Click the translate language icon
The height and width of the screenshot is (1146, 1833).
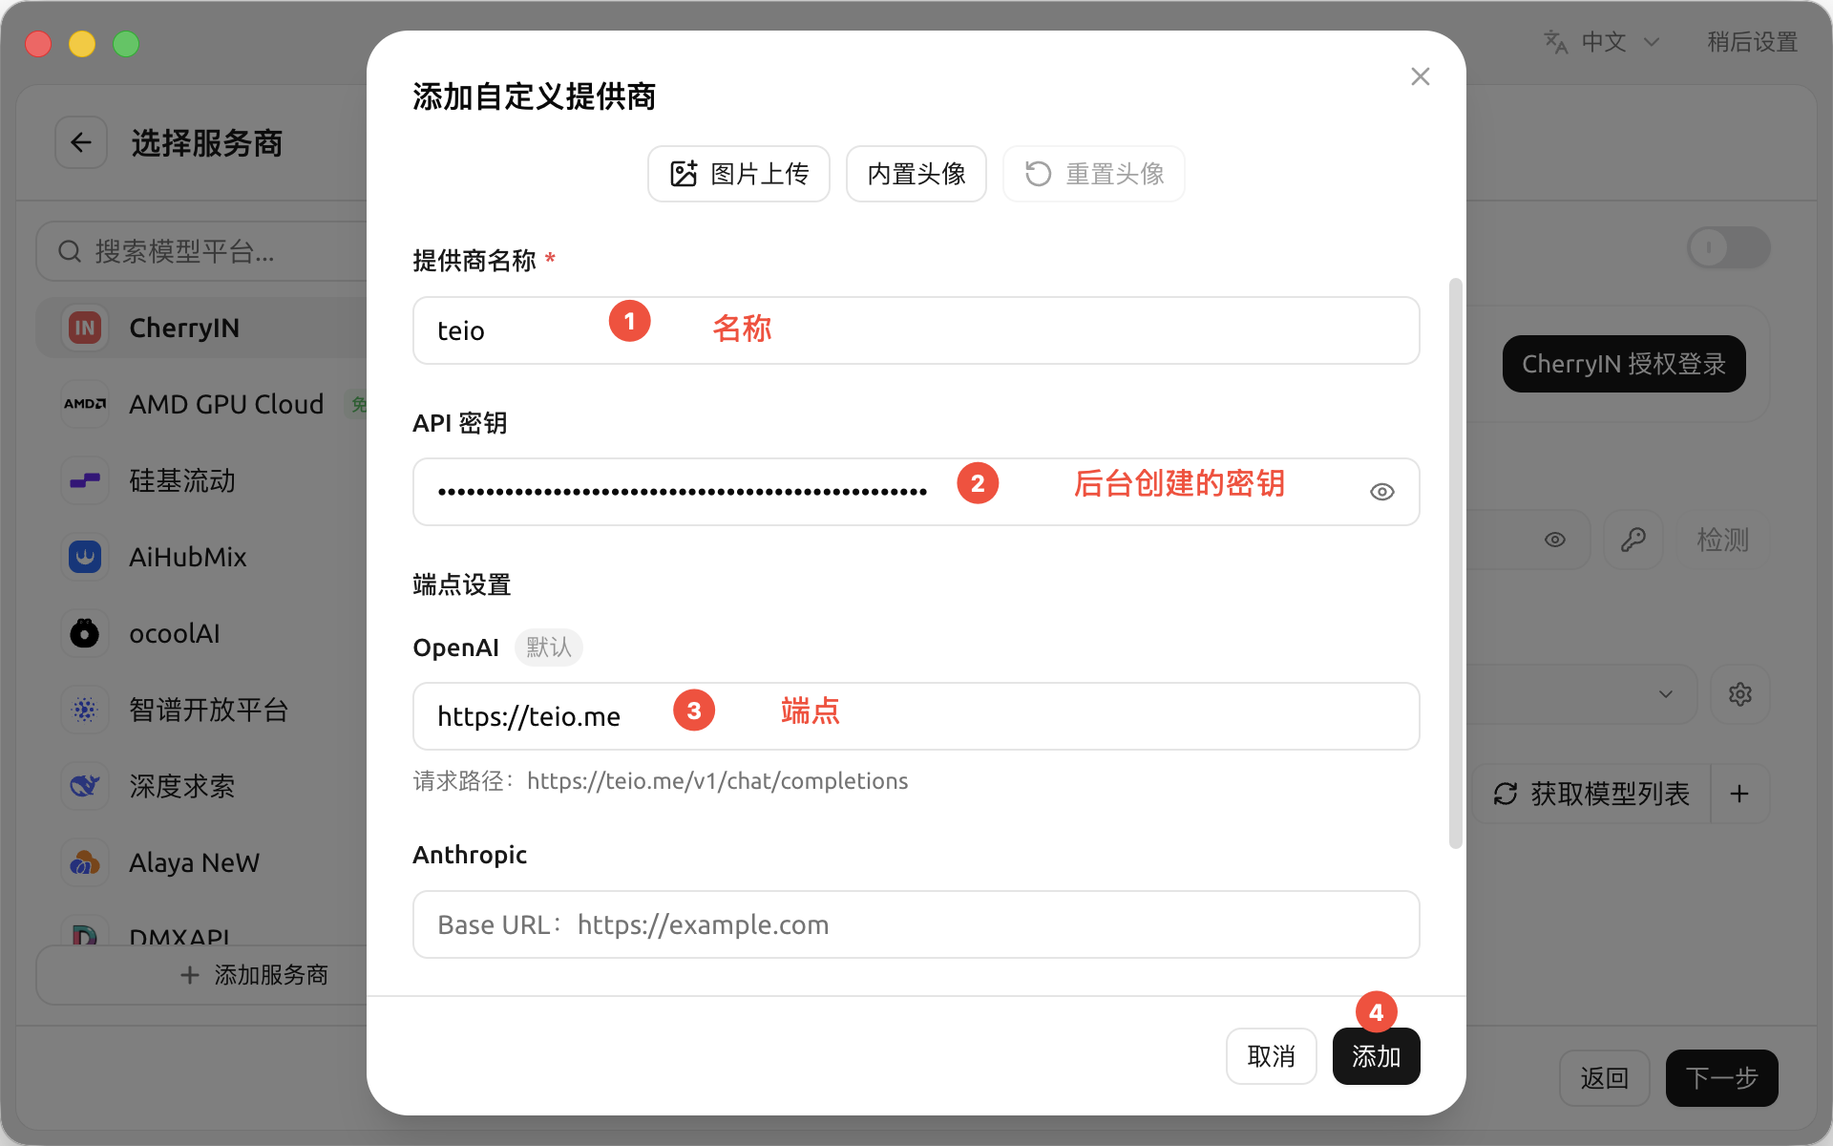pyautogui.click(x=1556, y=42)
